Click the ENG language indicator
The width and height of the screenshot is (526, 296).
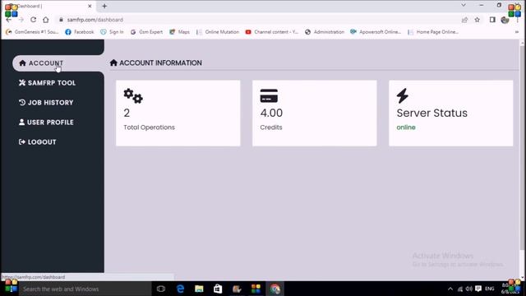(490, 289)
